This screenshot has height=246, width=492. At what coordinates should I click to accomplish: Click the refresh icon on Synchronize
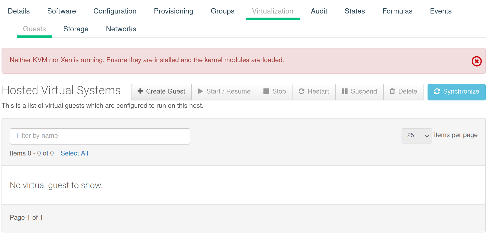[x=437, y=92]
